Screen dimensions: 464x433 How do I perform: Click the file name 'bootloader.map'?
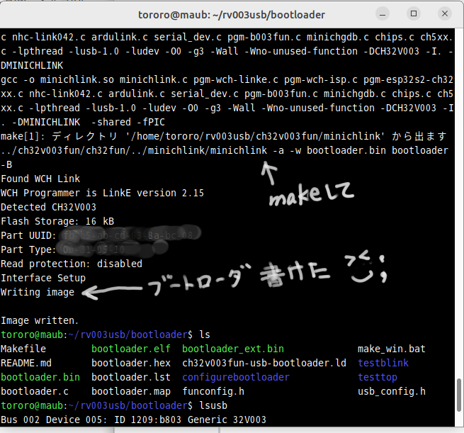point(131,391)
